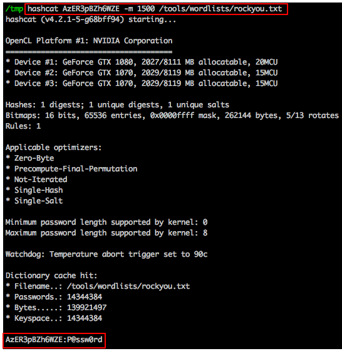The height and width of the screenshot is (351, 342).
Task: Click the Watchdog temperature abort line
Action: coord(106,254)
